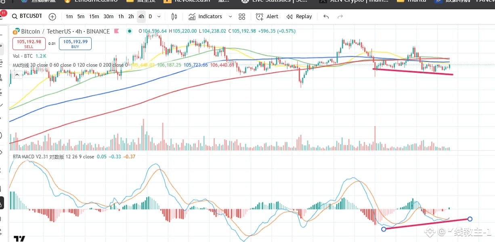The height and width of the screenshot is (242, 495).
Task: Click the blue BUY price button
Action: click(x=75, y=44)
